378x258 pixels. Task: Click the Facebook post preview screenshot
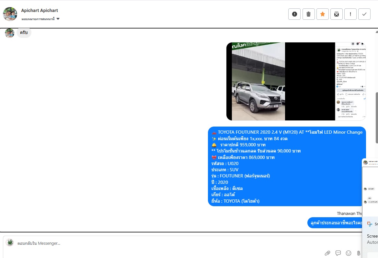pos(350,82)
